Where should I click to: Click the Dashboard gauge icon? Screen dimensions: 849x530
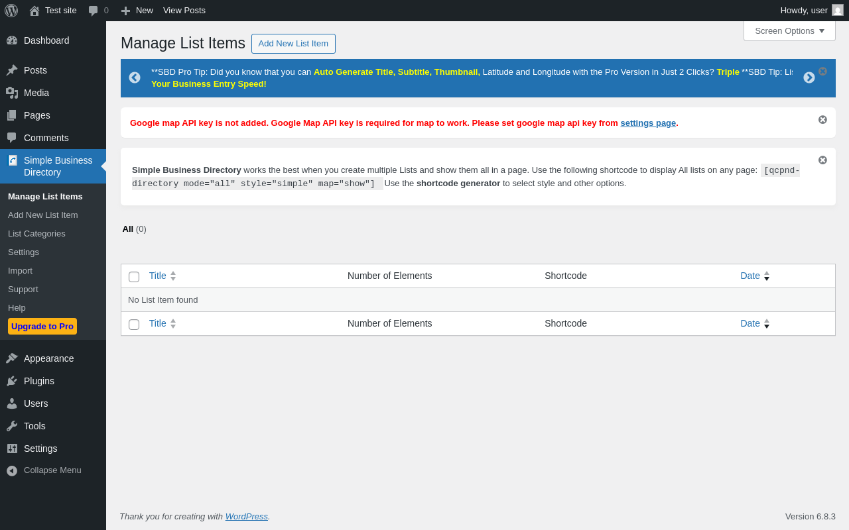12,40
